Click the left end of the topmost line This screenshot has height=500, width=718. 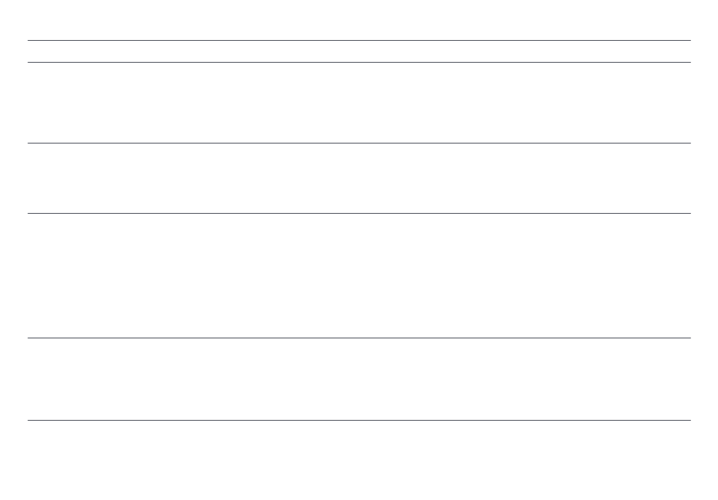coord(29,40)
